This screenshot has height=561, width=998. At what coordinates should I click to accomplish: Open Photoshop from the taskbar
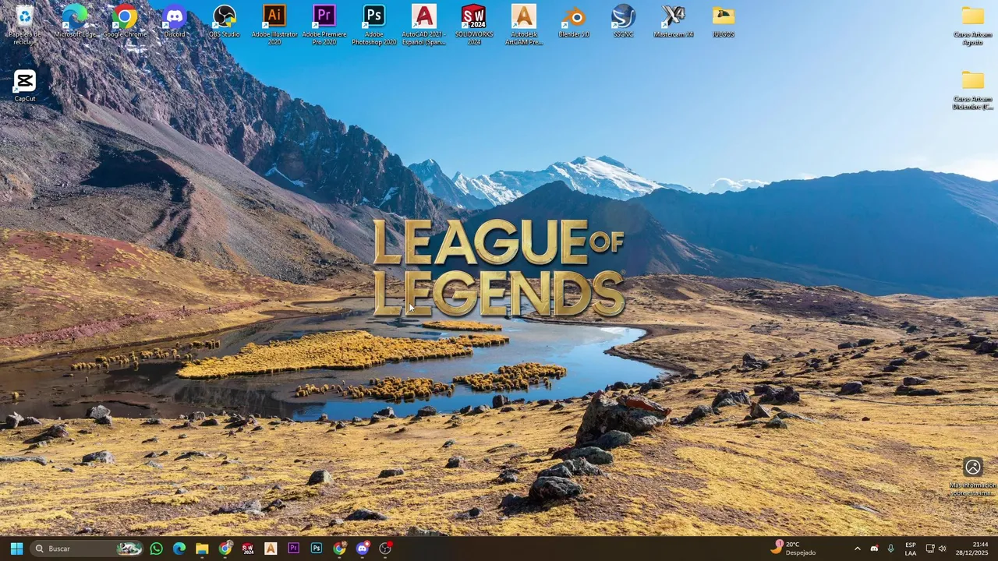317,549
